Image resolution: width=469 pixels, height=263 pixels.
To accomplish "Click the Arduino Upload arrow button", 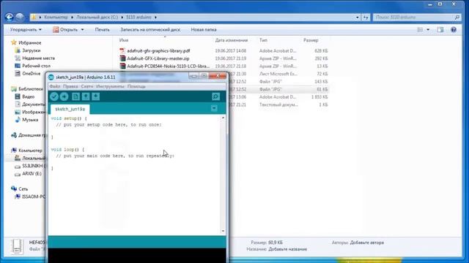I will click(x=64, y=96).
